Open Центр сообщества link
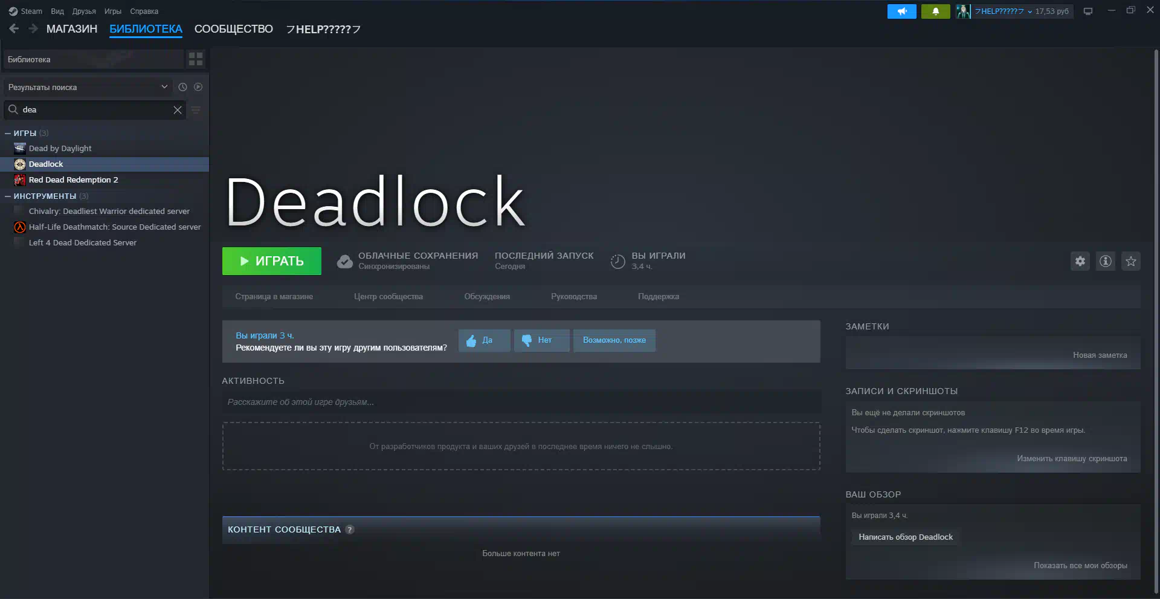The height and width of the screenshot is (599, 1160). pos(388,297)
